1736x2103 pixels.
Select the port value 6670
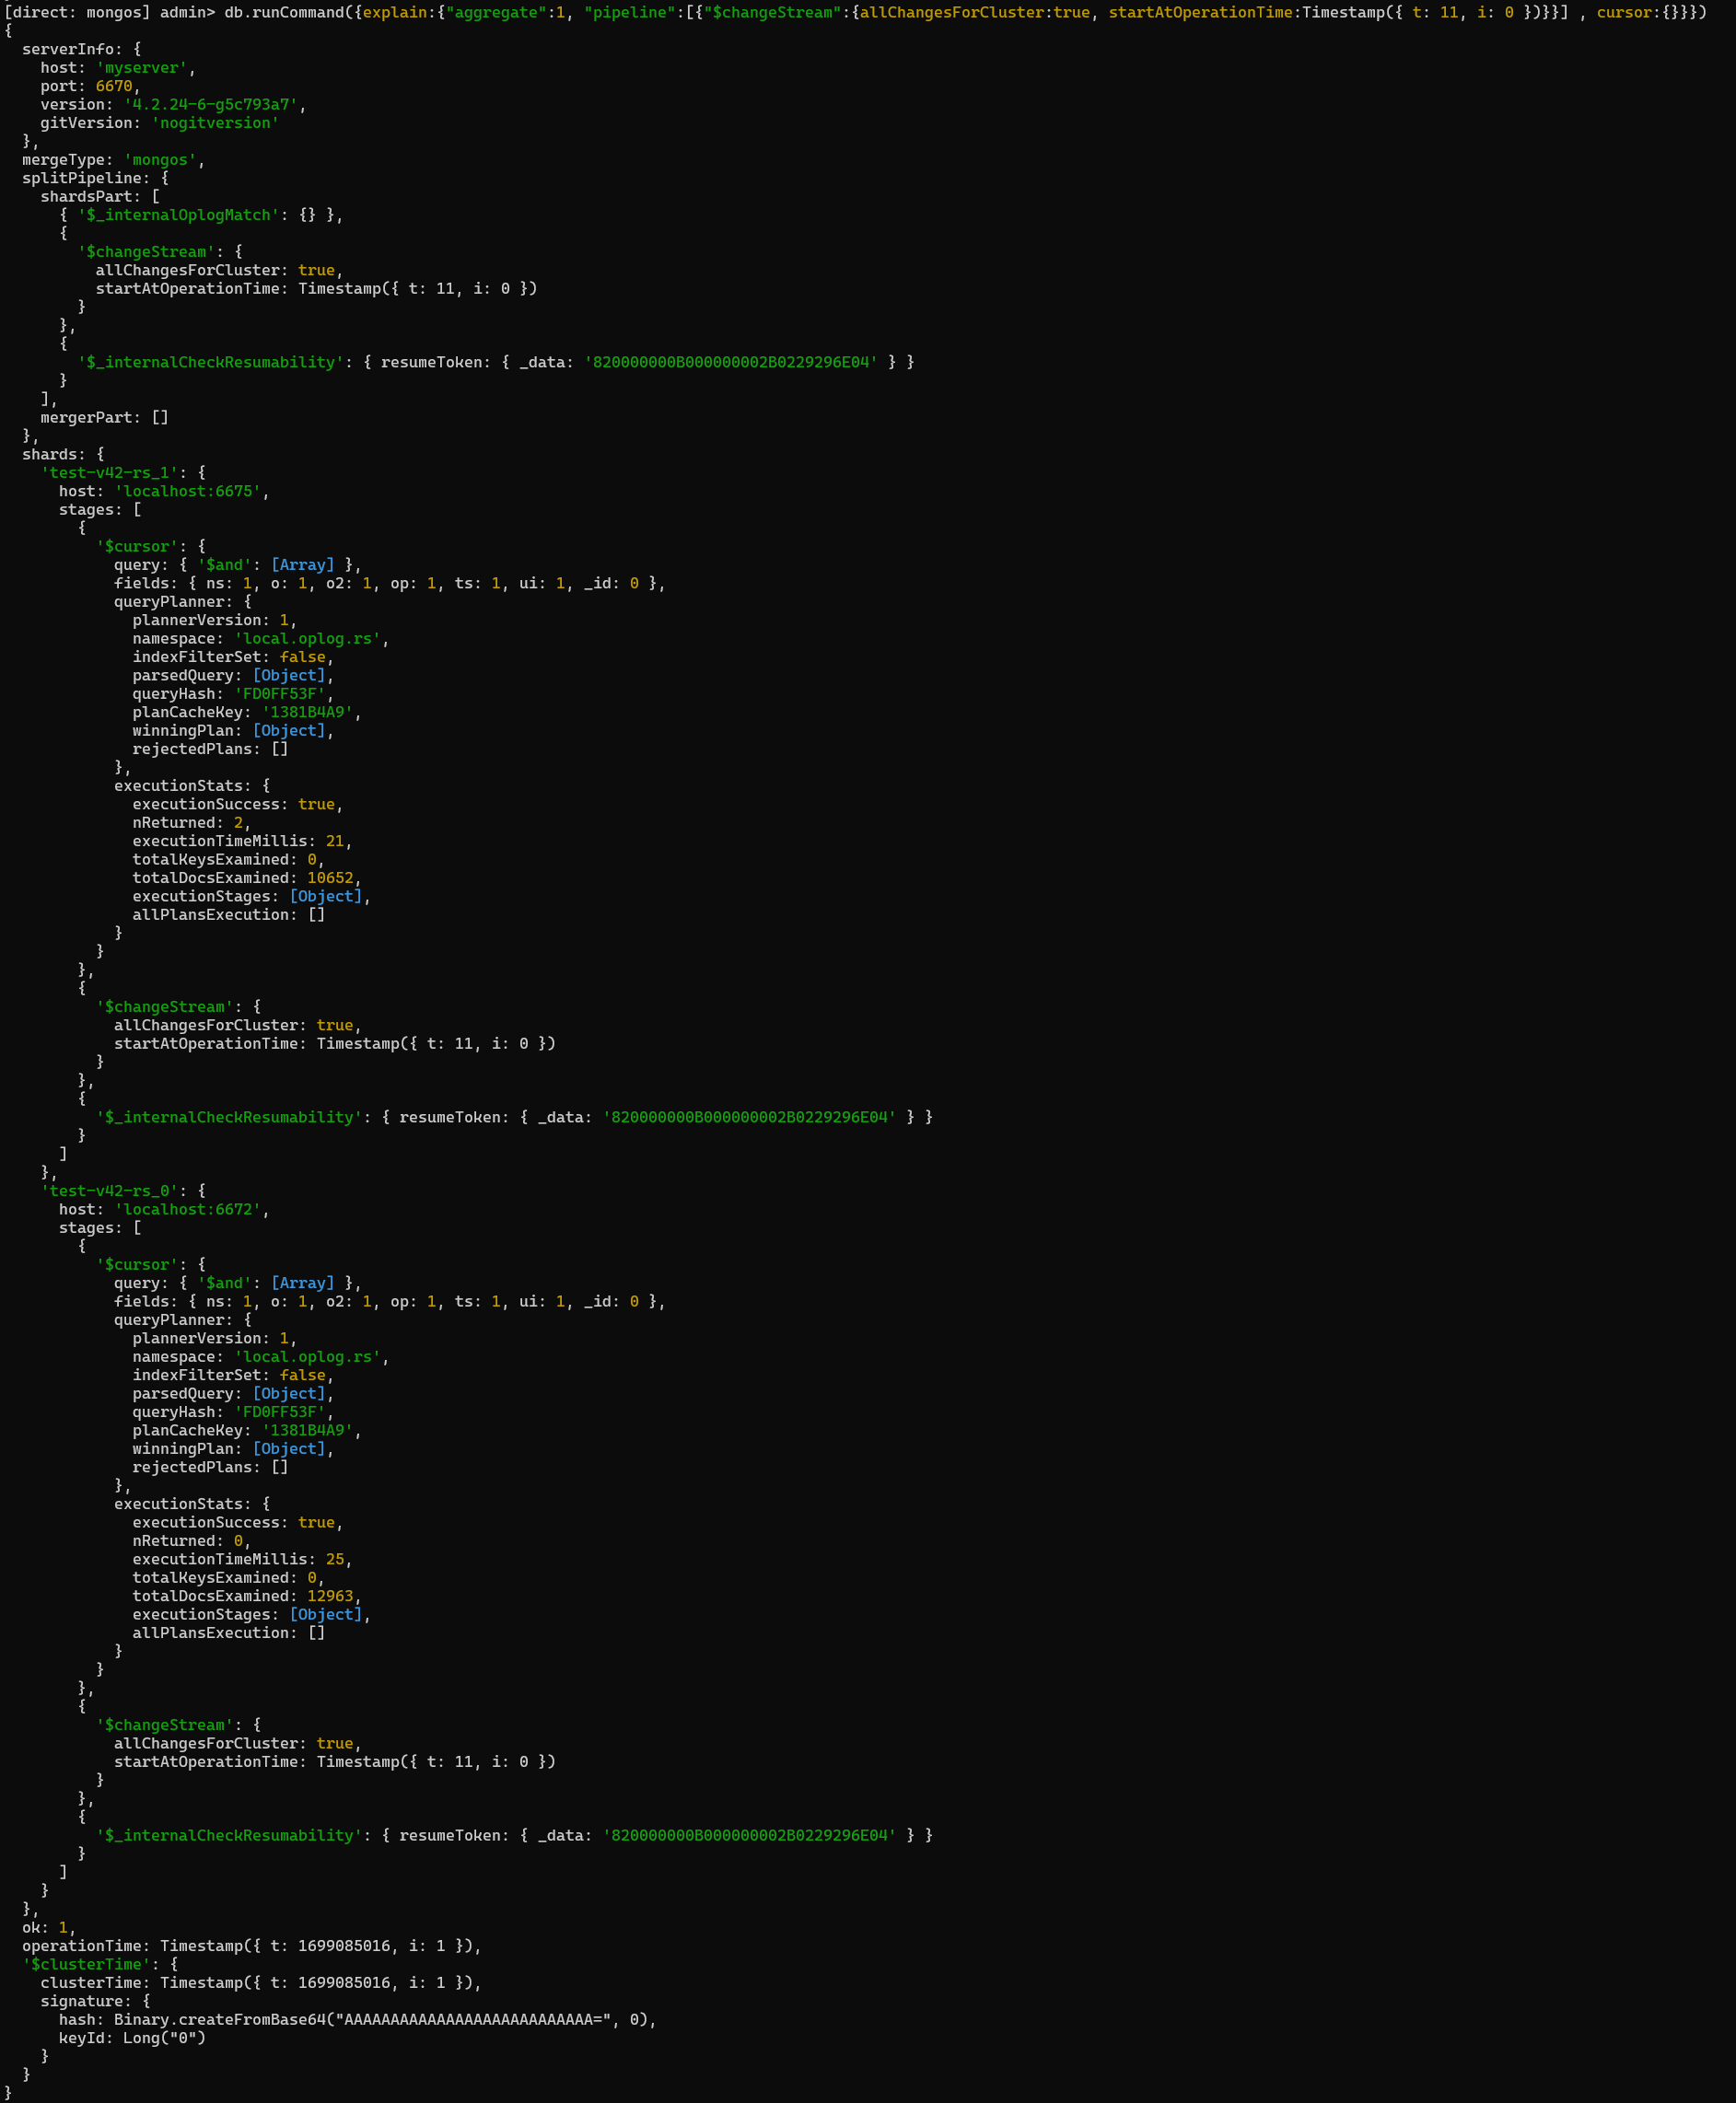pos(114,86)
